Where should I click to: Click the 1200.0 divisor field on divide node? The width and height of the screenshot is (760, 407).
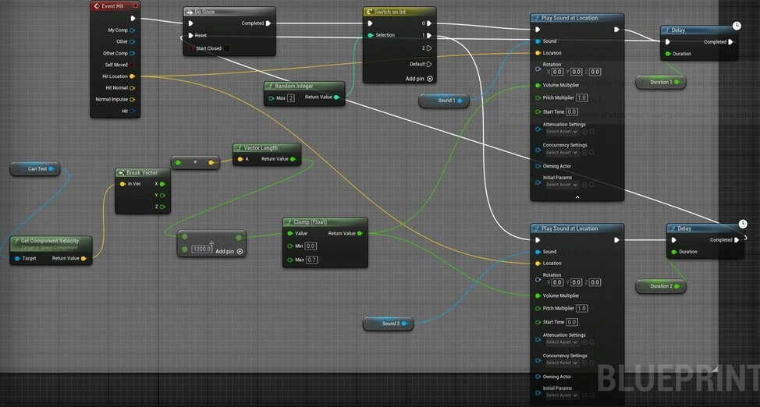pyautogui.click(x=201, y=249)
